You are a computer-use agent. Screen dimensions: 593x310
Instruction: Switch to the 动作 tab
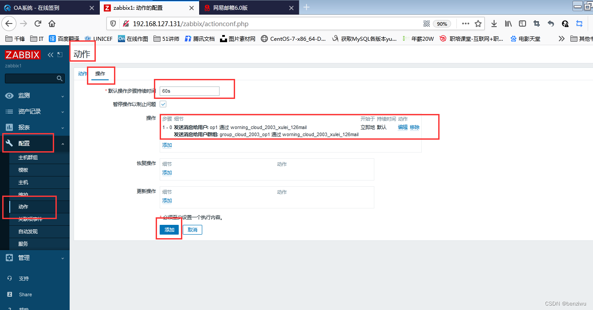coord(82,74)
